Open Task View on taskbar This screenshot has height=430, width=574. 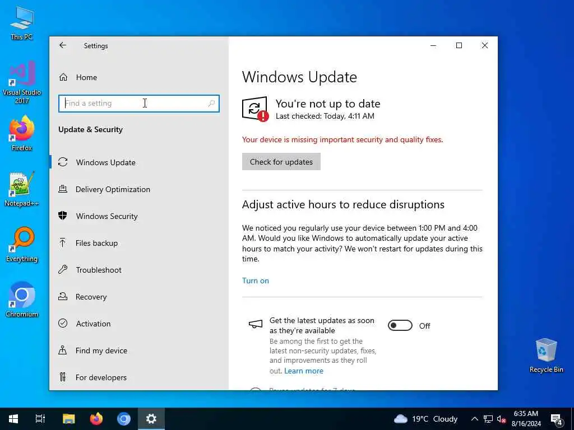point(40,419)
